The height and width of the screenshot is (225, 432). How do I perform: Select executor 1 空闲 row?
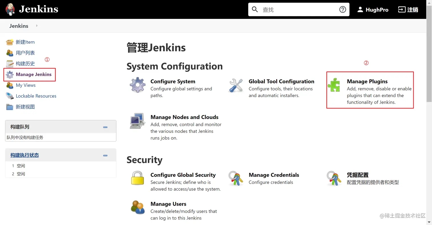tap(61, 166)
